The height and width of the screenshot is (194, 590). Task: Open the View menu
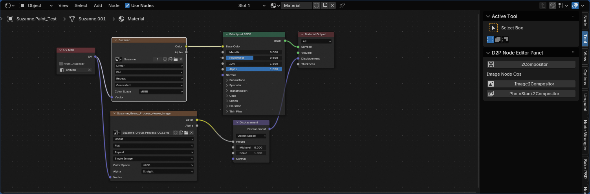point(63,5)
